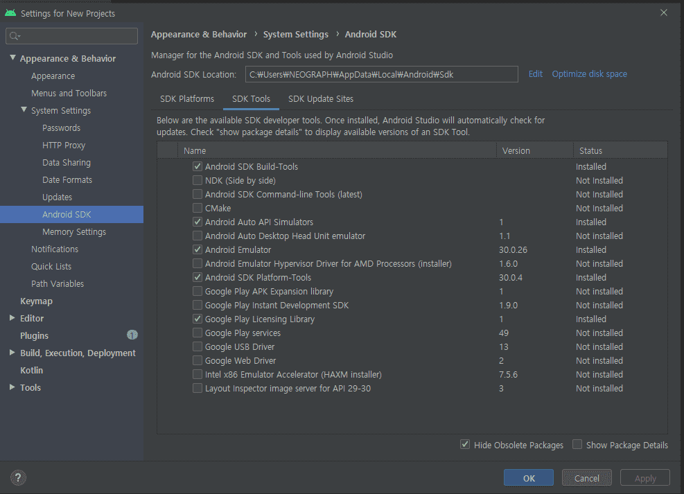Screen dimensions: 684x494
Task: Check Google Play services checkbox
Action: [x=198, y=333]
